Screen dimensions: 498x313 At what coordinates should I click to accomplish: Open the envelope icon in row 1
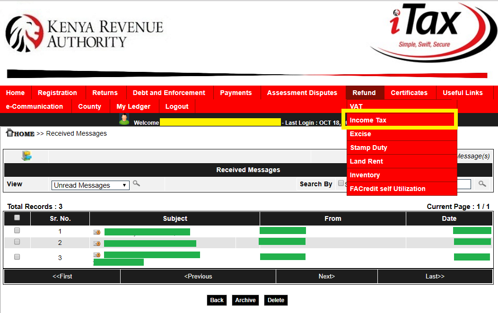pyautogui.click(x=97, y=232)
